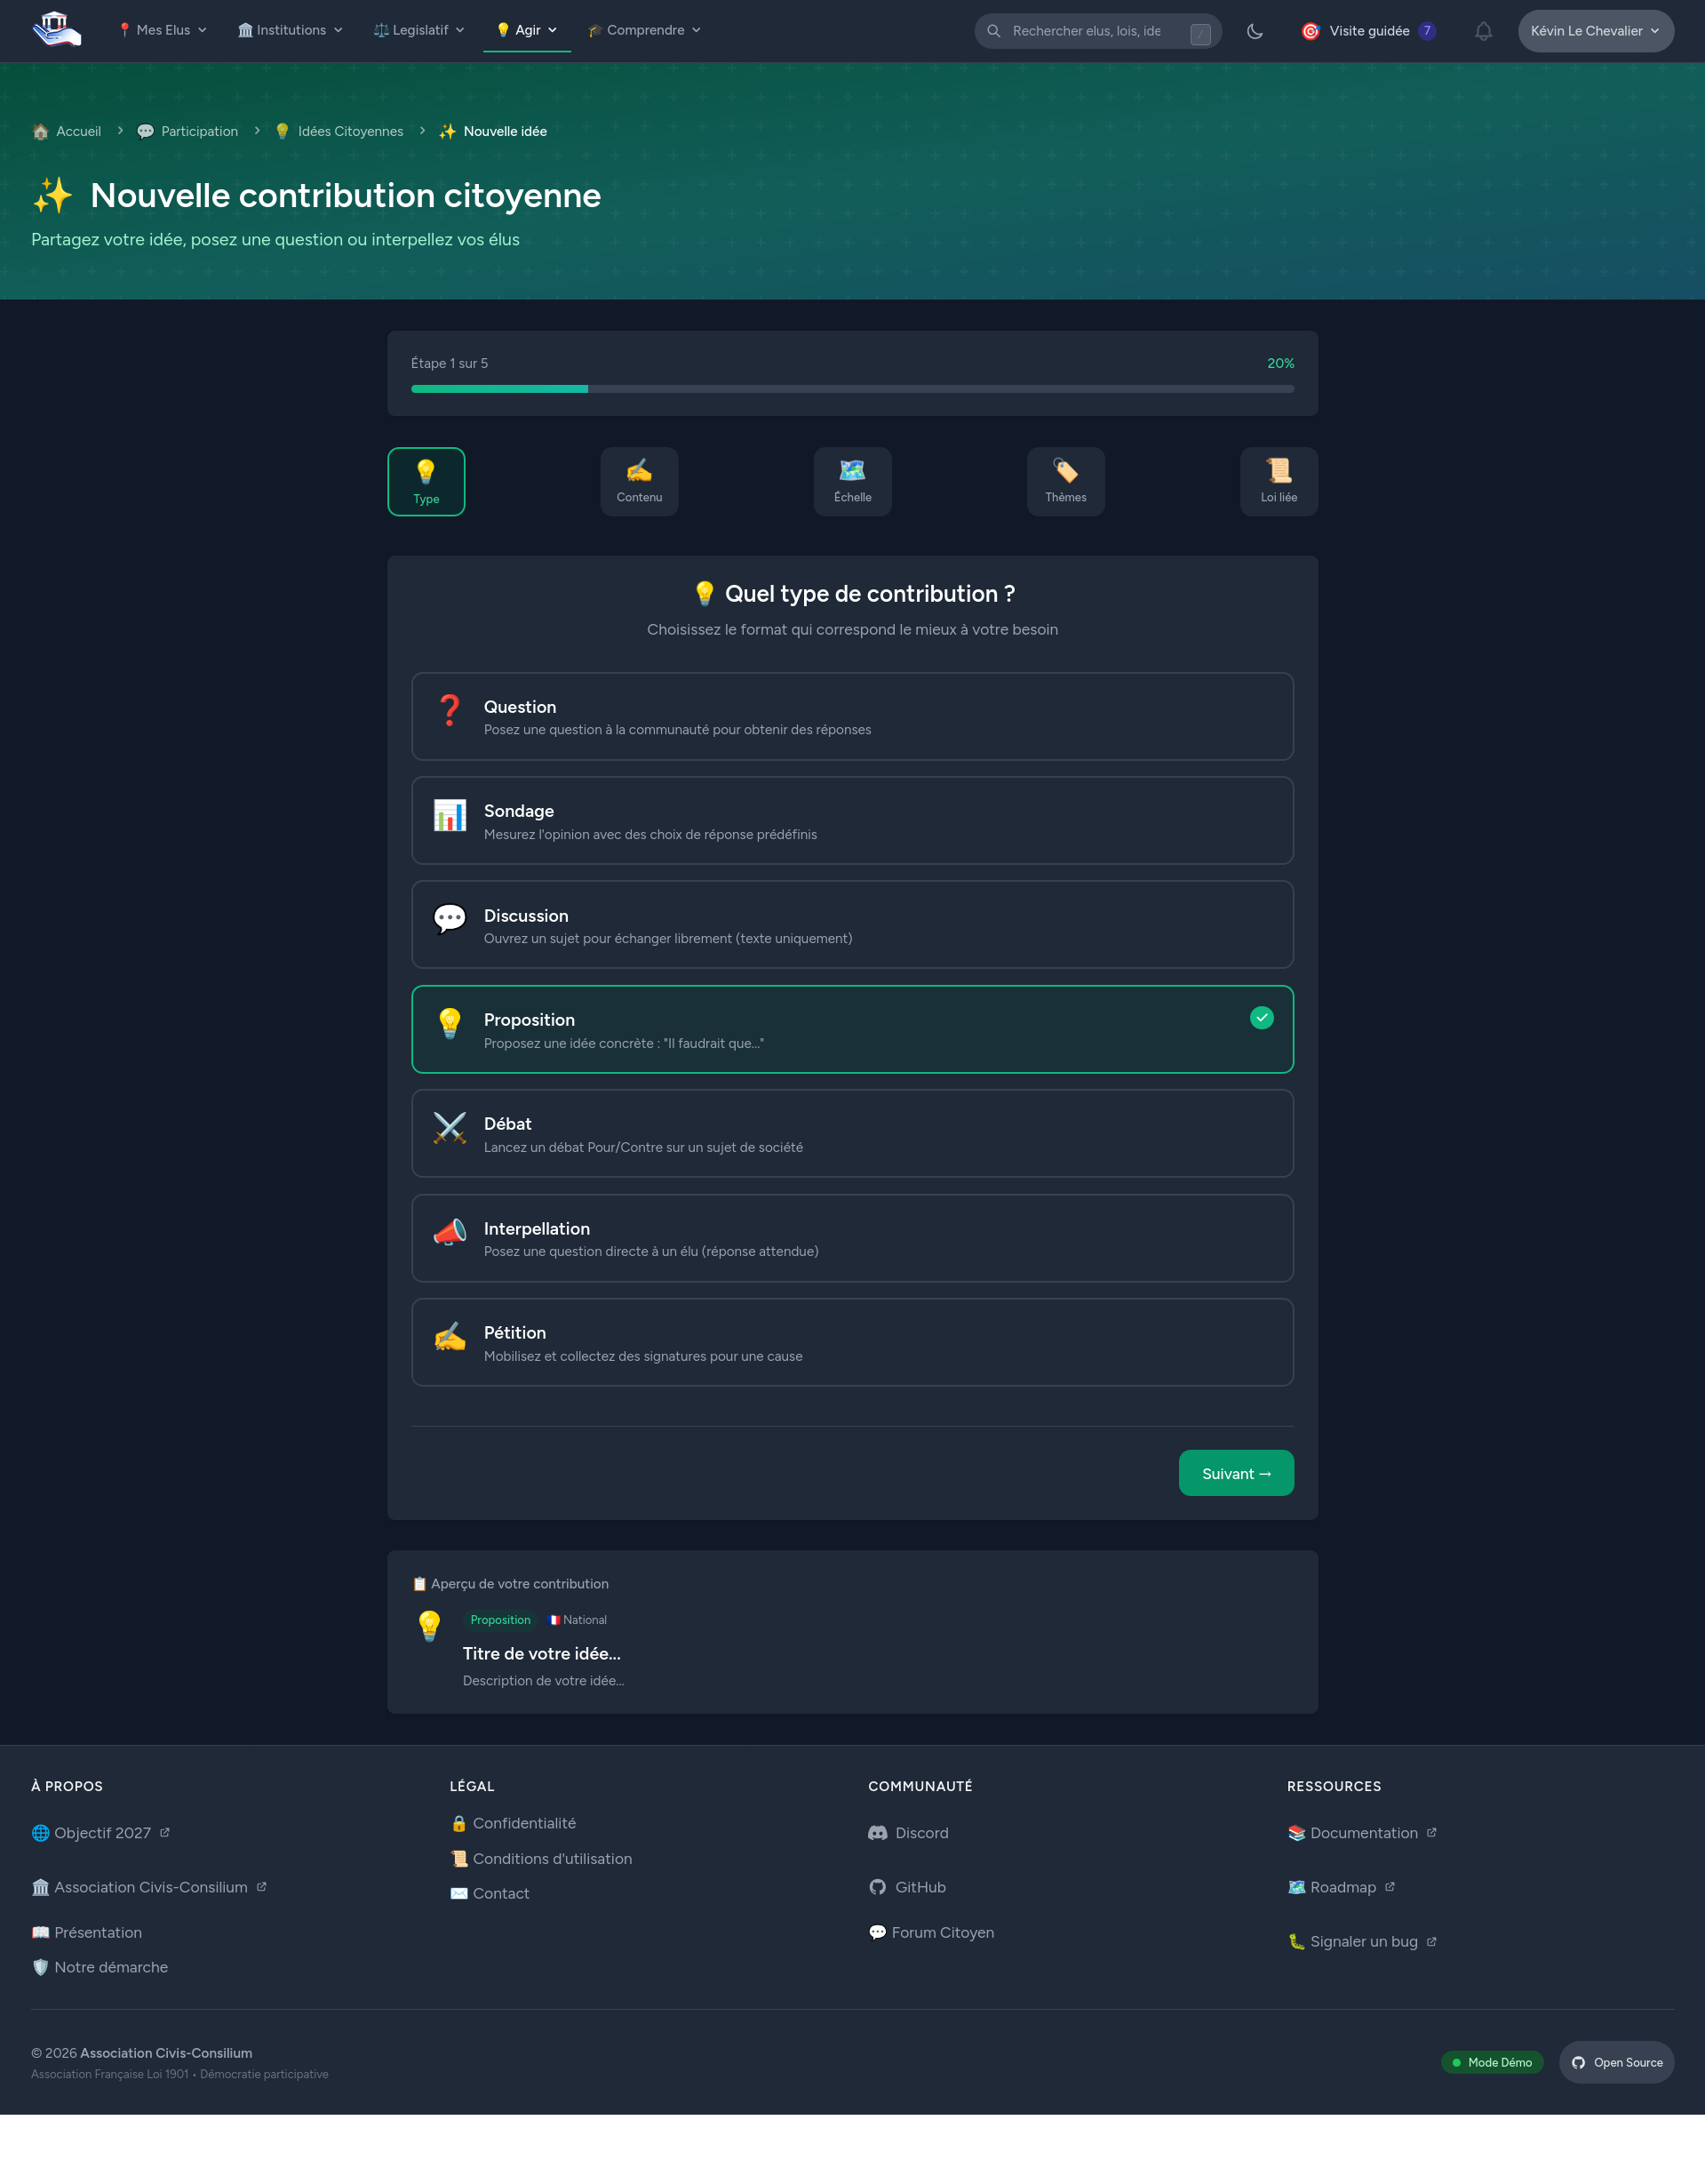Open the Legislatif navigation menu
The image size is (1705, 2184).
coord(418,30)
